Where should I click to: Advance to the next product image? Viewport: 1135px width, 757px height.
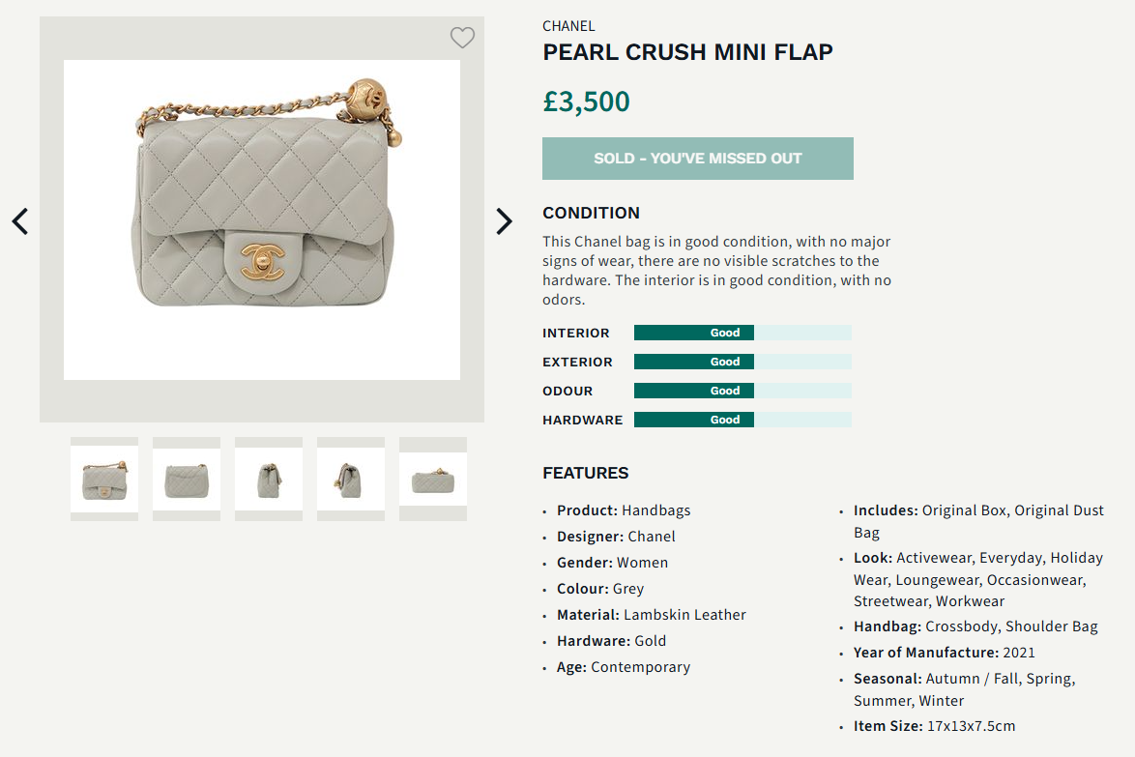(x=504, y=220)
